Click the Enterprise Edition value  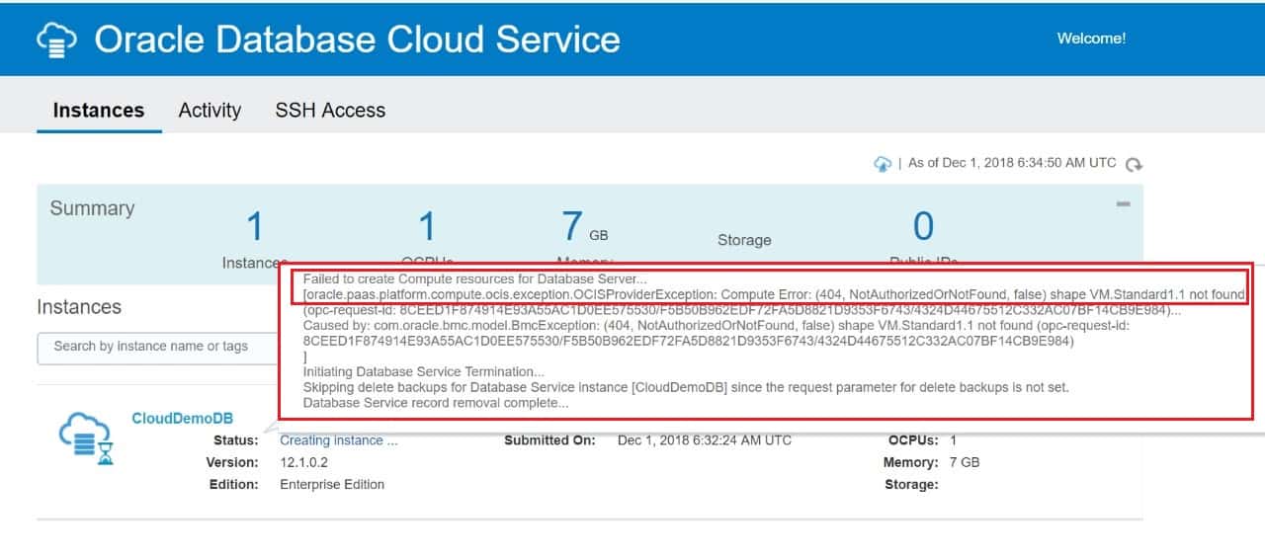[332, 484]
